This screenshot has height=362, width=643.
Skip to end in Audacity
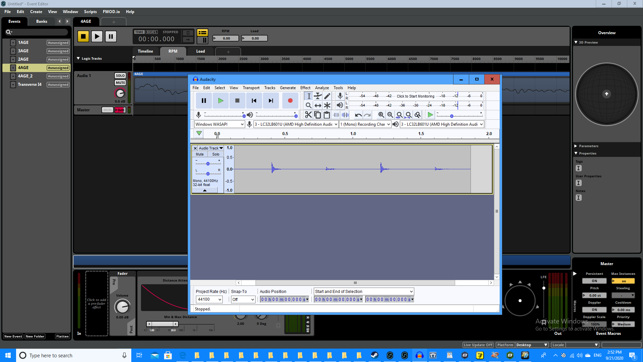point(271,101)
